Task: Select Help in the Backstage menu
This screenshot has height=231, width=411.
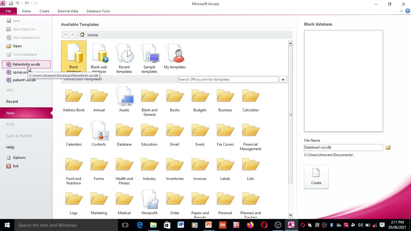Action: tap(10, 147)
